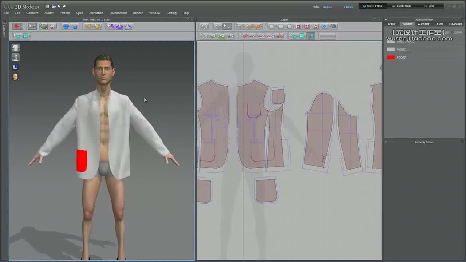
Task: Click the blue dart tool icon
Action: tap(324, 26)
